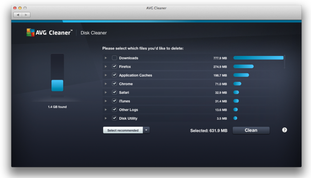Expand the Firefox row disclosure triangle
Screen dimensions: 311x178
click(106, 67)
